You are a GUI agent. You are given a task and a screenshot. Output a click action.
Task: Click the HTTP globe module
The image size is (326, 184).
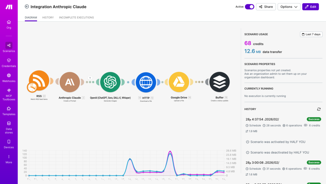coord(145,82)
